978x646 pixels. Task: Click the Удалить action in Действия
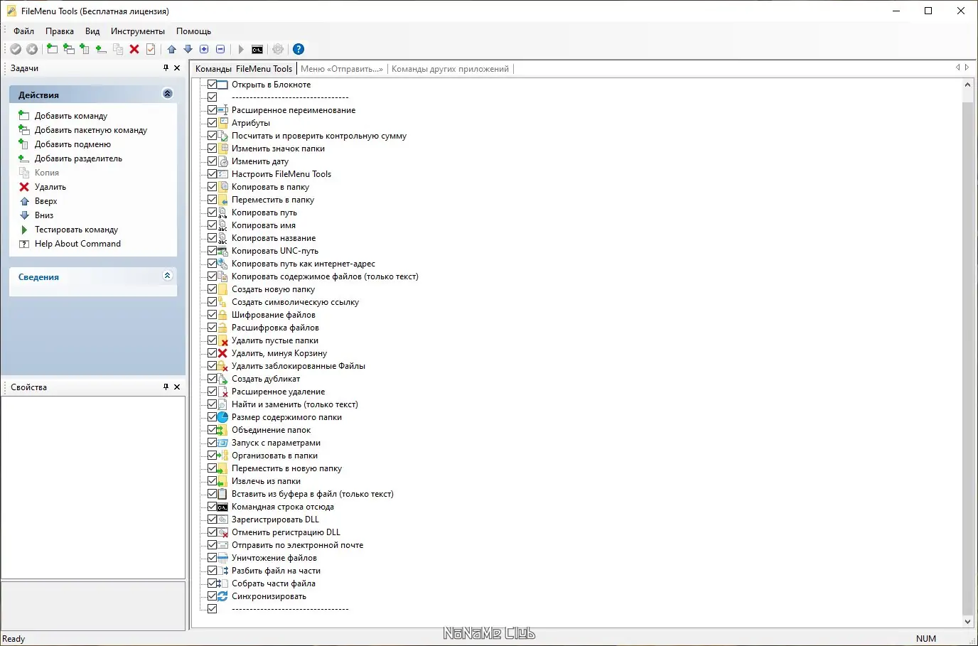pos(50,187)
